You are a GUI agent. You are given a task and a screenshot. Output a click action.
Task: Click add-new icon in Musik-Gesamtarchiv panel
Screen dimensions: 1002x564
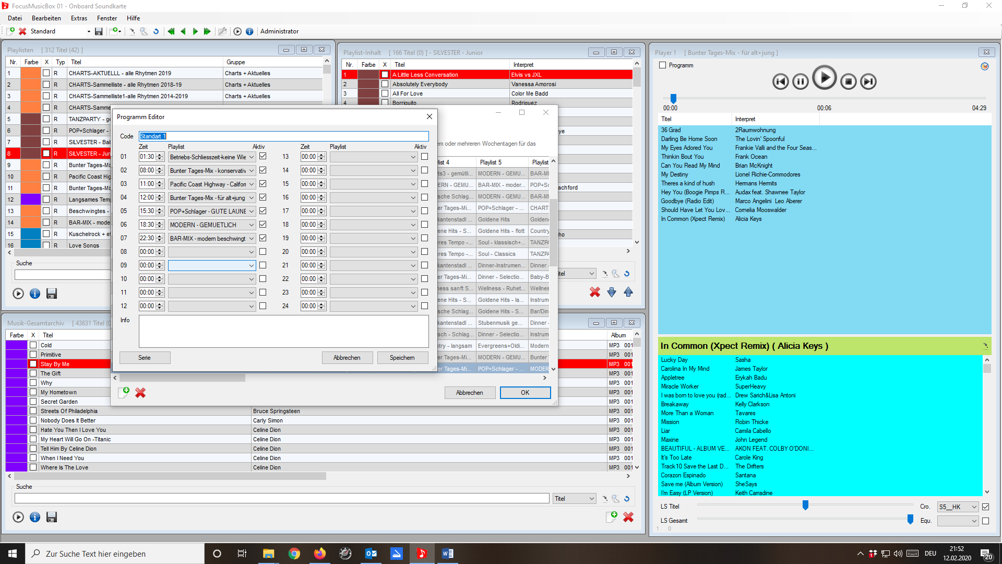(611, 517)
